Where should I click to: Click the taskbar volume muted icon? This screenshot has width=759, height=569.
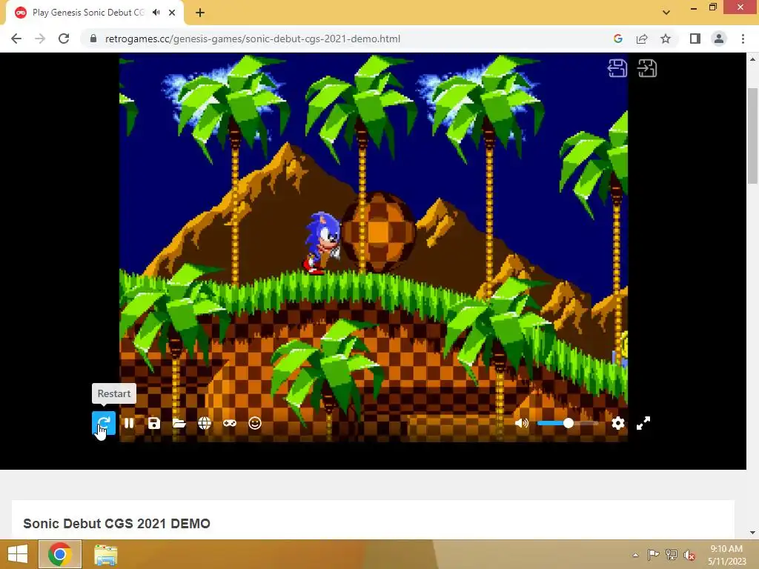[689, 556]
